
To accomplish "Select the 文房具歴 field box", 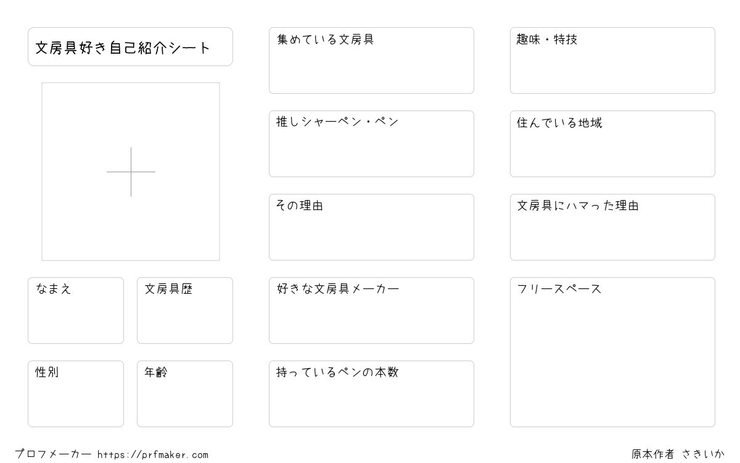I will click(185, 311).
